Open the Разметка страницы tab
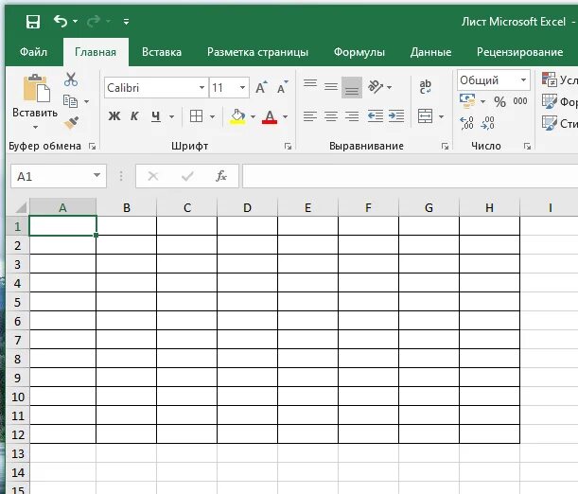Viewport: 578px width, 494px height. [x=257, y=52]
